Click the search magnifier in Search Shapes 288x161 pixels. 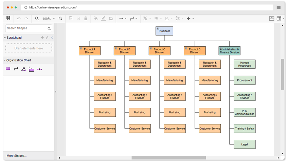point(49,29)
